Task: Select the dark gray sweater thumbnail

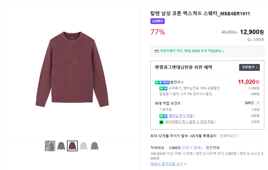Action: coord(61,146)
